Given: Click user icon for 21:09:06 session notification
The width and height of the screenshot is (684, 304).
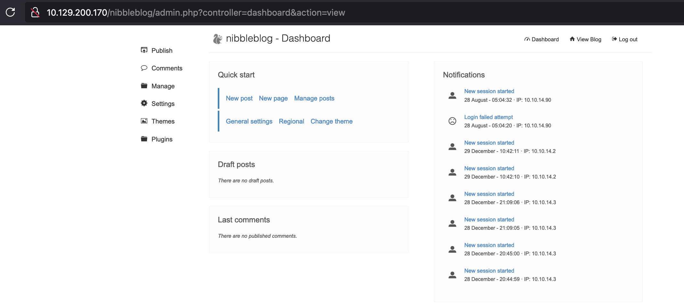Looking at the screenshot, I should click(452, 198).
